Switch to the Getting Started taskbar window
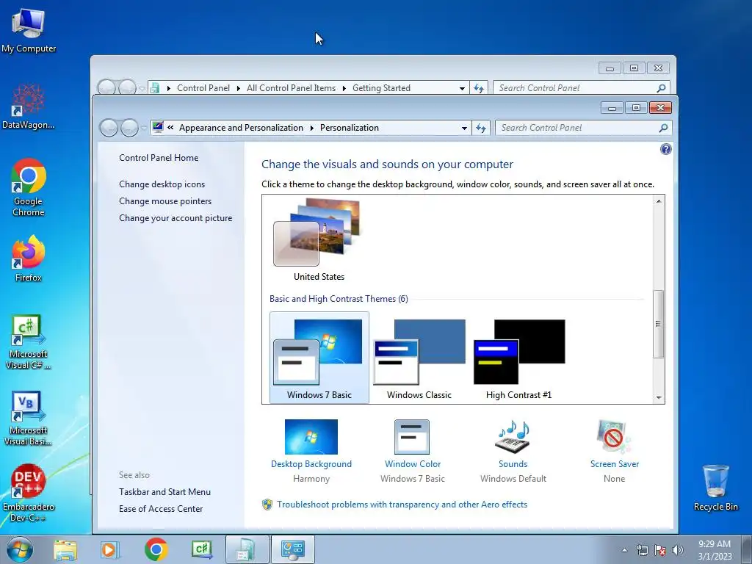This screenshot has width=752, height=564. (247, 549)
